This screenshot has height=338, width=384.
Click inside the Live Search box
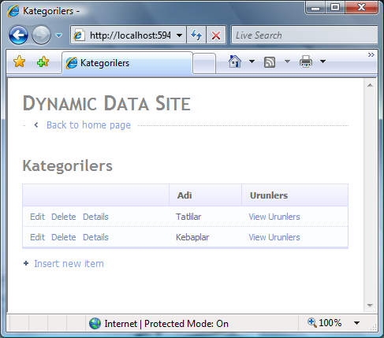(304, 35)
